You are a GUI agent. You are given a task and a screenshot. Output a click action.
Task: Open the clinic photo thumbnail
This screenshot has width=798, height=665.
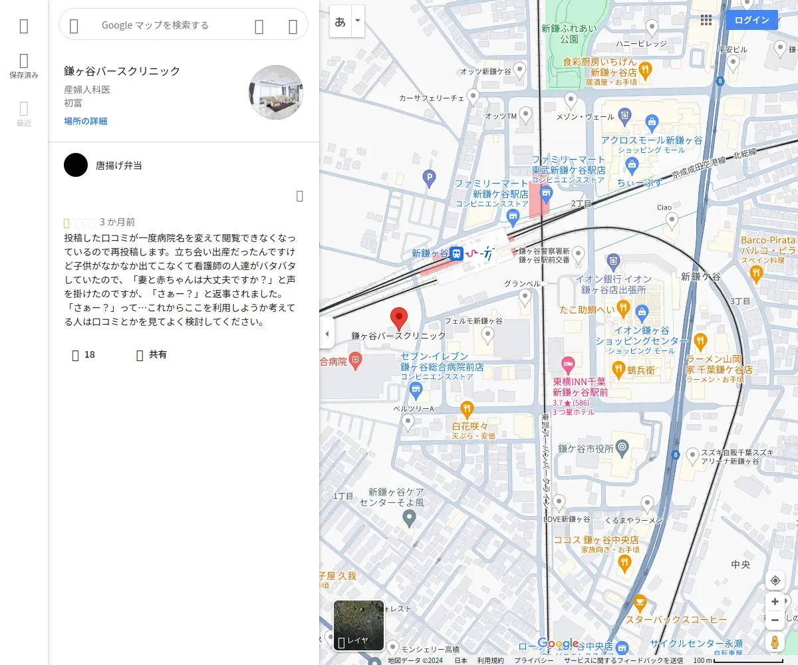tap(276, 92)
